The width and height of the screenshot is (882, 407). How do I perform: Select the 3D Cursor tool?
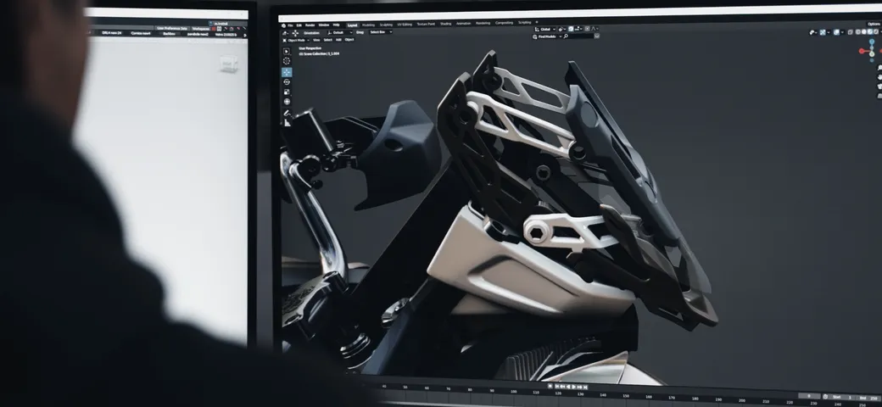pyautogui.click(x=287, y=61)
